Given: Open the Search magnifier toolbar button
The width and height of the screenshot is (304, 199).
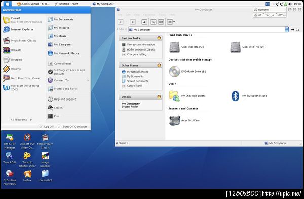Looking at the screenshot, I should pyautogui.click(x=153, y=22).
